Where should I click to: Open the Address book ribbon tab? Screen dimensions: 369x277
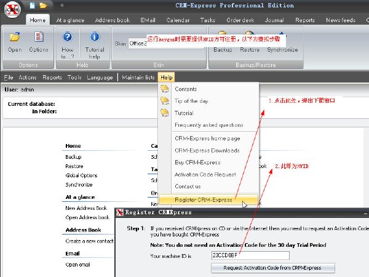coord(113,20)
